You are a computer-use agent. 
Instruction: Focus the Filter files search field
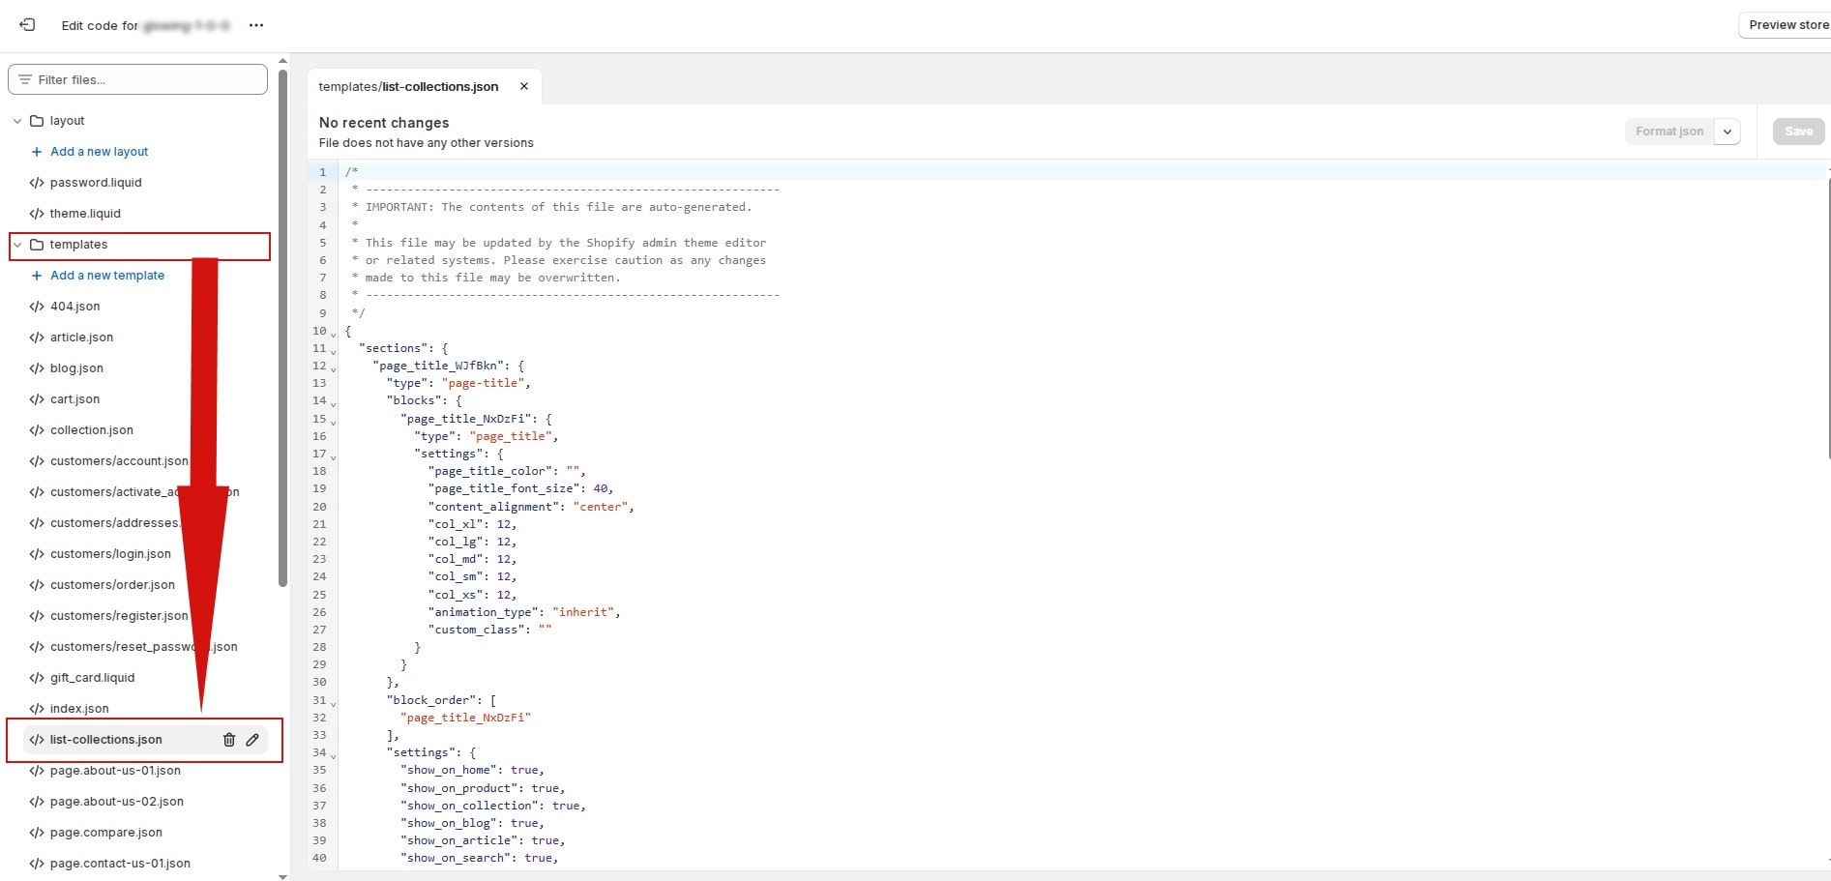pos(137,79)
